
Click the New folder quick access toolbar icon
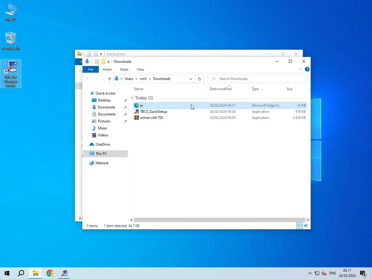tap(103, 62)
